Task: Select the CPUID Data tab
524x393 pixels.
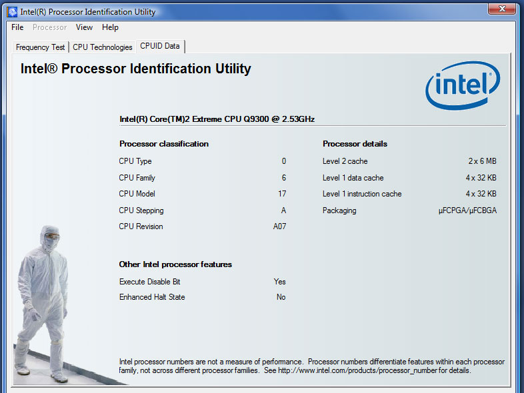Action: (160, 46)
